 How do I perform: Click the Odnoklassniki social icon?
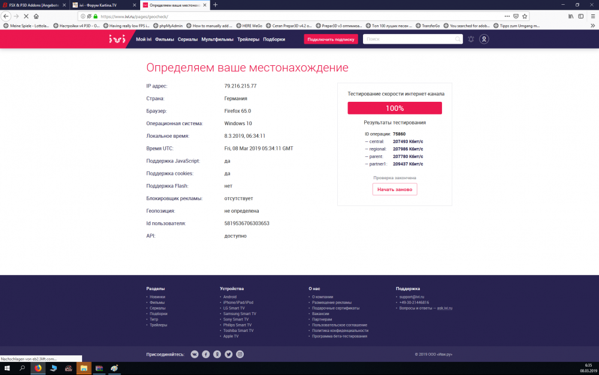217,354
